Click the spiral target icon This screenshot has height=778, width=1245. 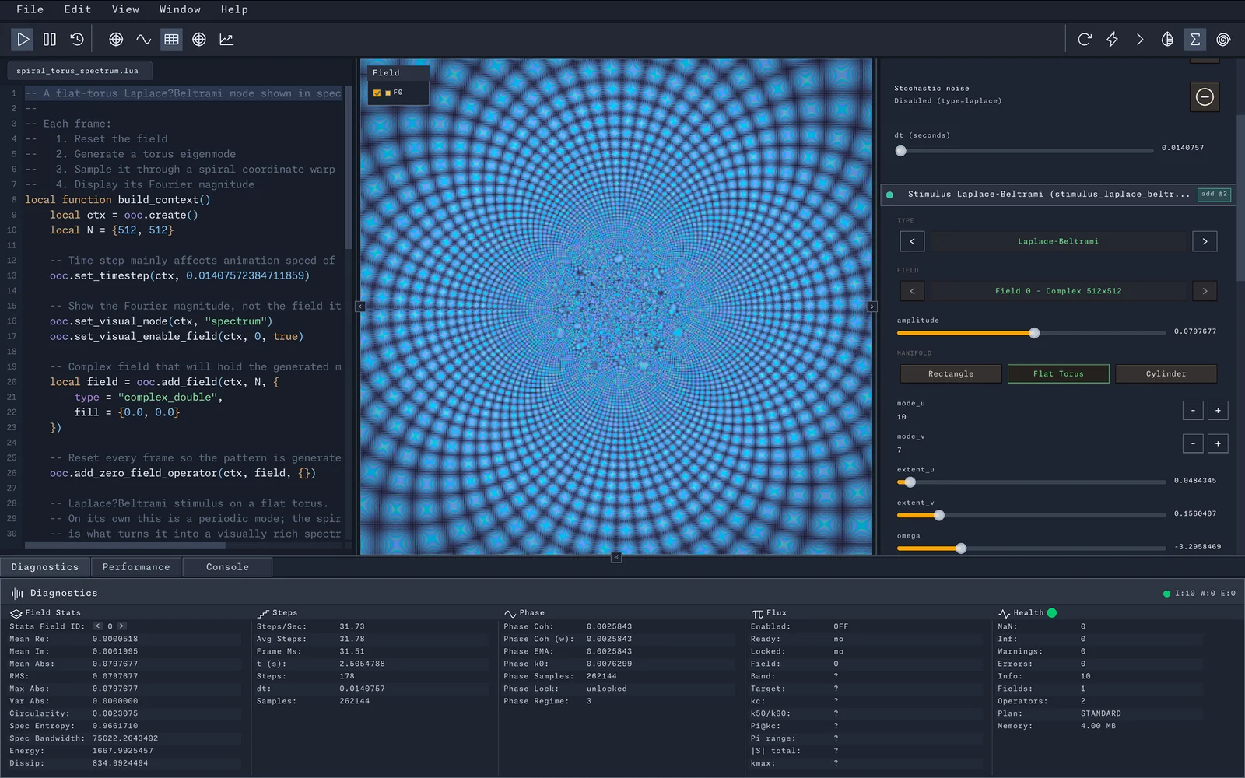(x=1223, y=39)
